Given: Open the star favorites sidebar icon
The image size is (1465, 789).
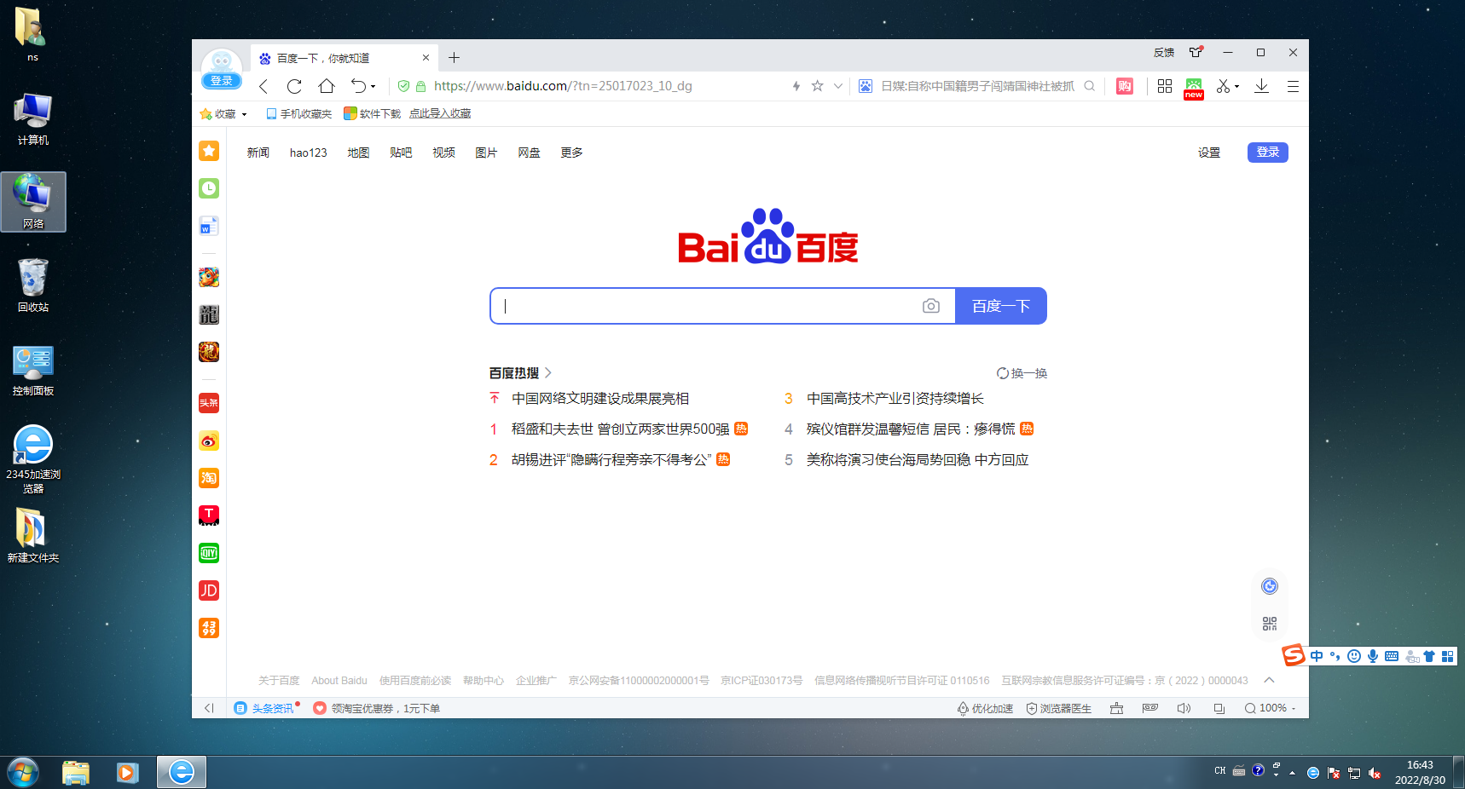Looking at the screenshot, I should pos(209,151).
